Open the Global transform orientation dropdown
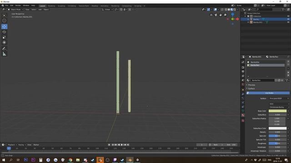This screenshot has height=163, width=291. 107,10
